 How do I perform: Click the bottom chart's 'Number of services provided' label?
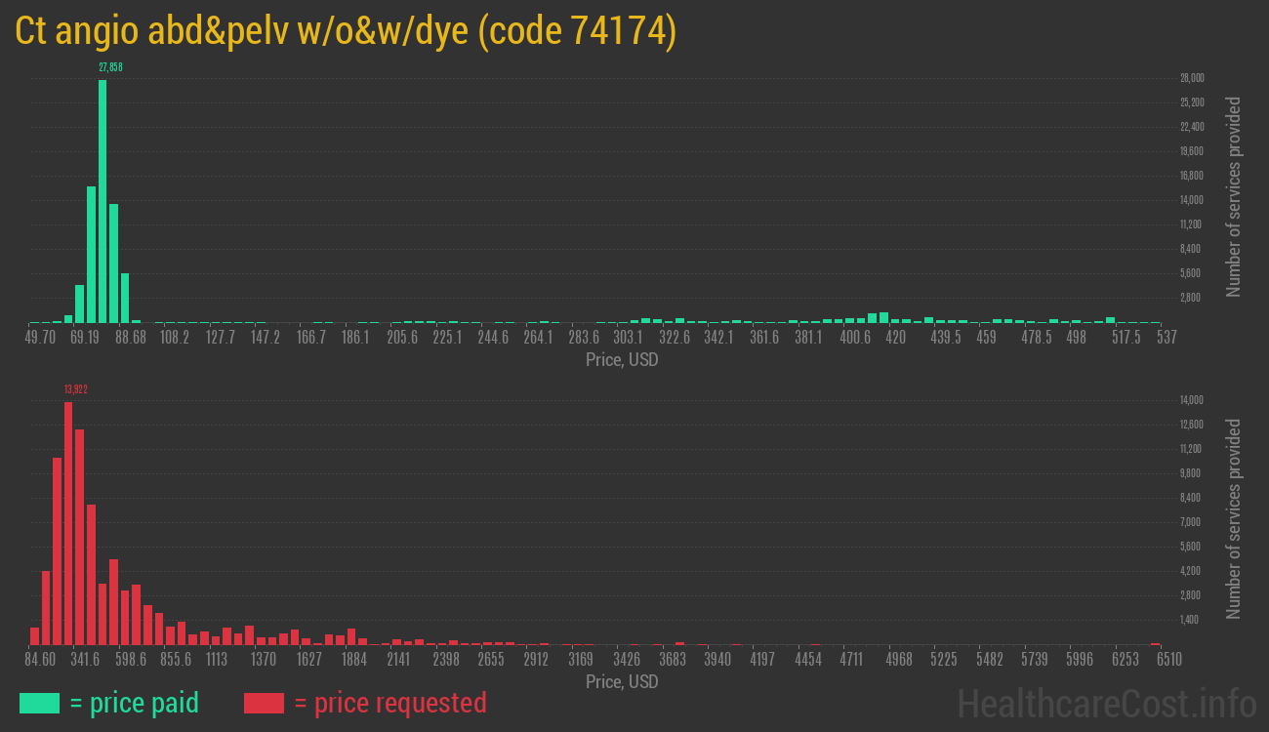coord(1233,518)
